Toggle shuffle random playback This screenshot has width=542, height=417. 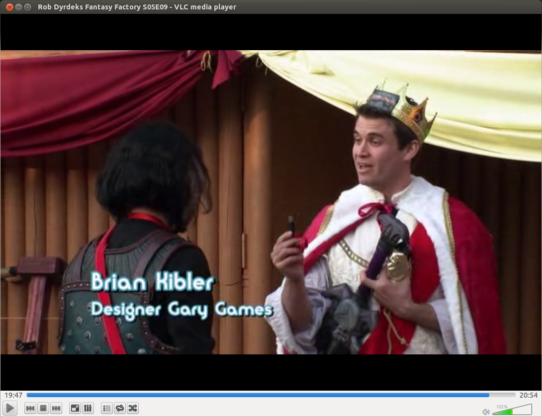tap(132, 409)
